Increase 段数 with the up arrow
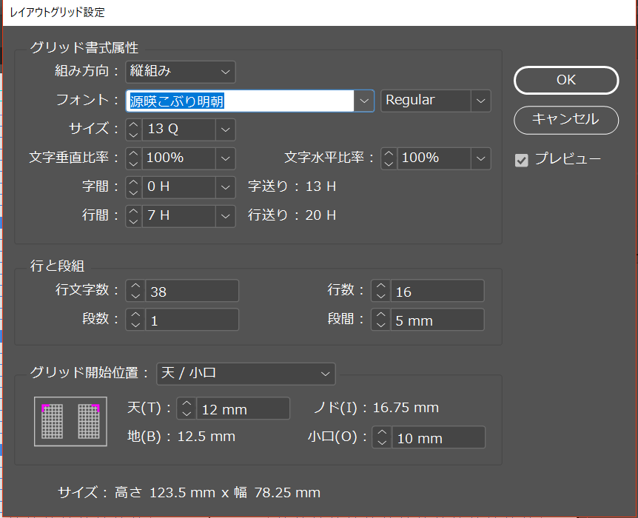Screen dimensions: 638x518 point(135,314)
